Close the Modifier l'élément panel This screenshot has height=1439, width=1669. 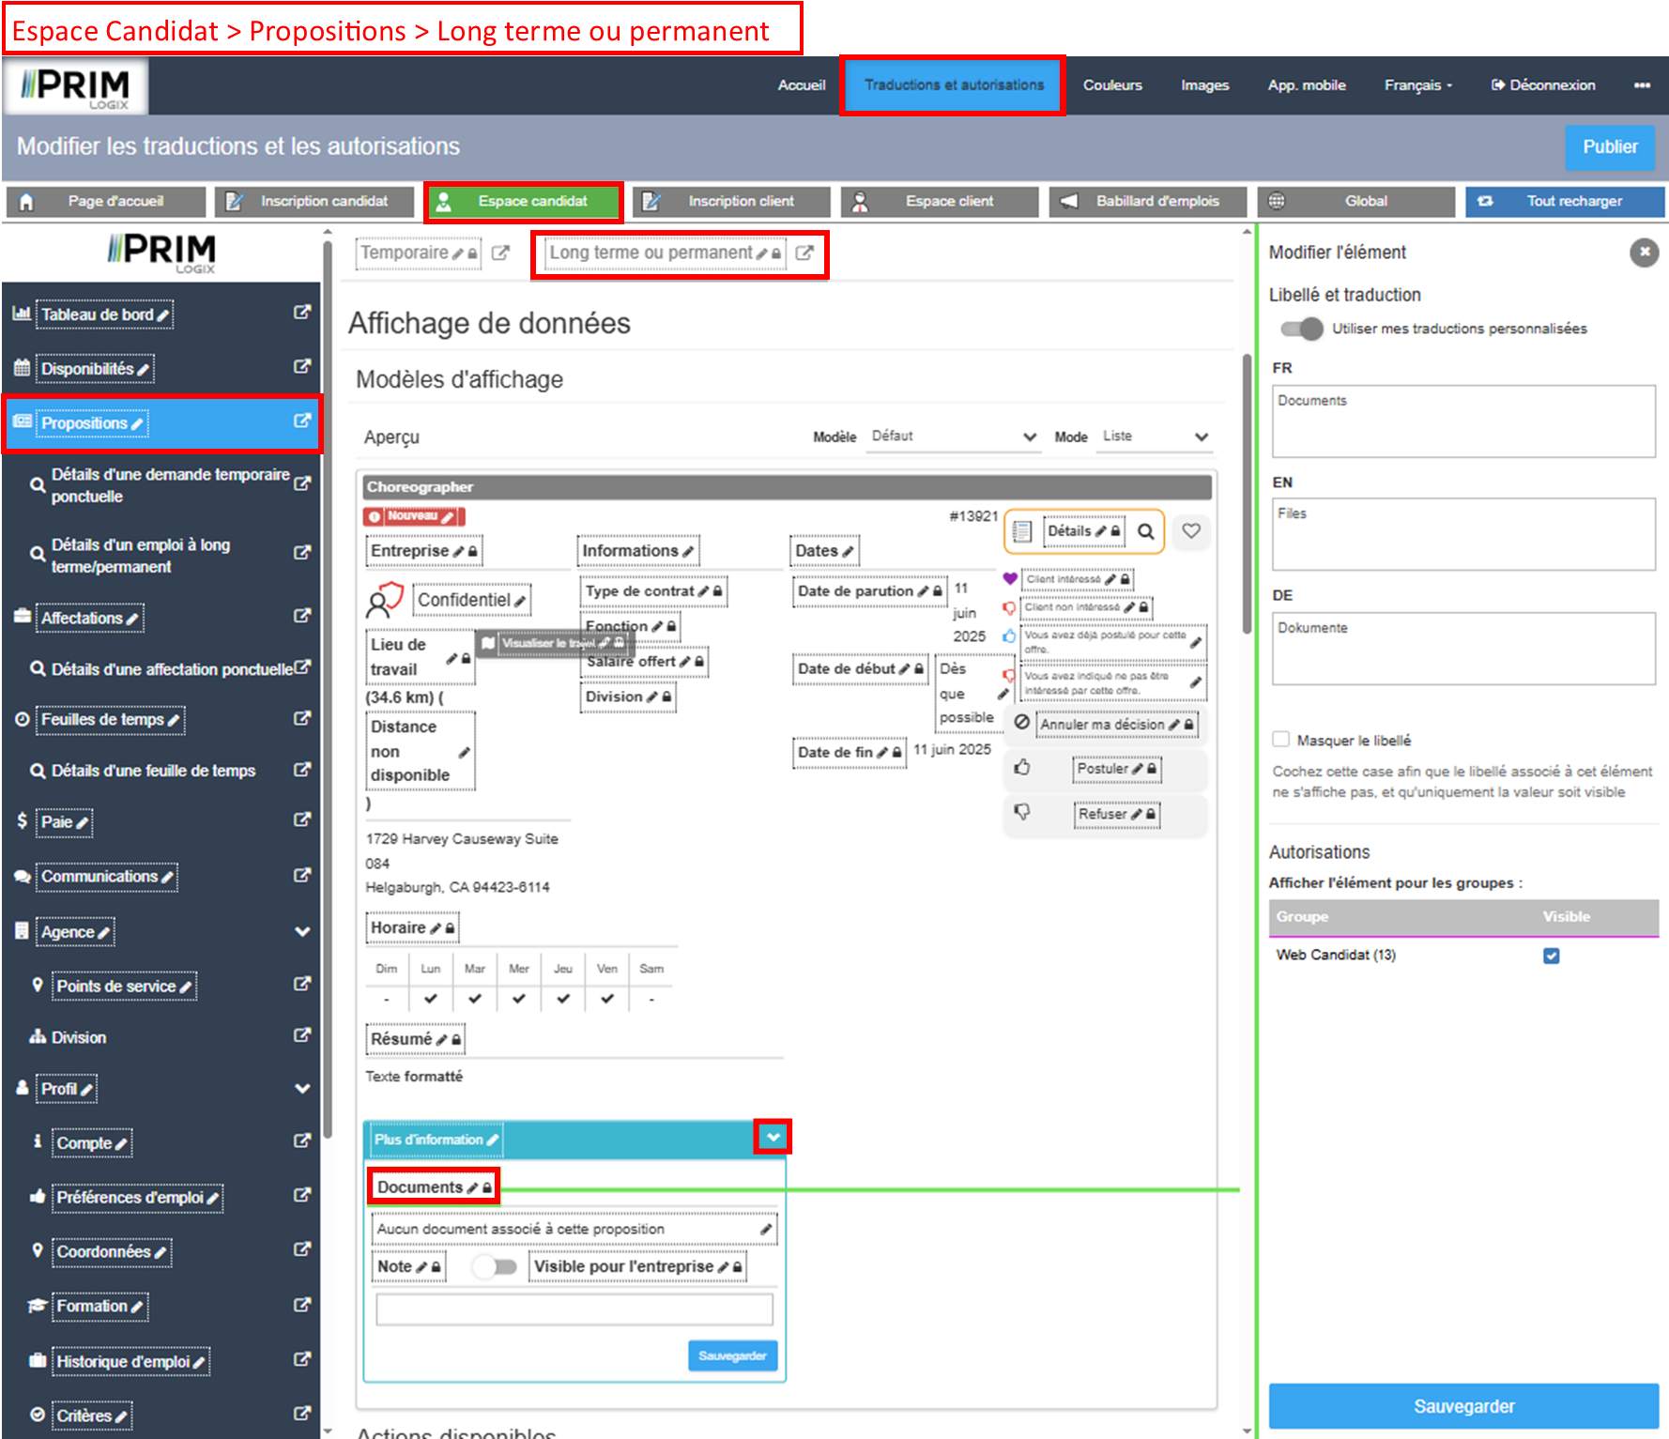1643,253
